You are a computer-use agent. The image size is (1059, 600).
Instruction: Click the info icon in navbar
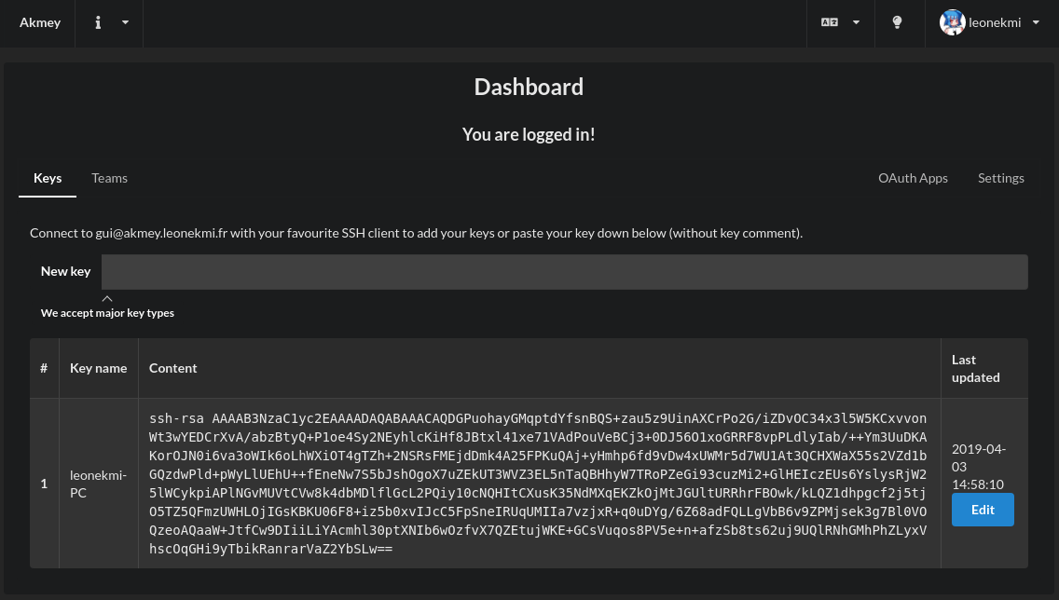pyautogui.click(x=98, y=22)
